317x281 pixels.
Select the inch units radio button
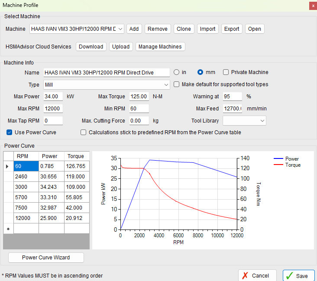tap(176, 72)
